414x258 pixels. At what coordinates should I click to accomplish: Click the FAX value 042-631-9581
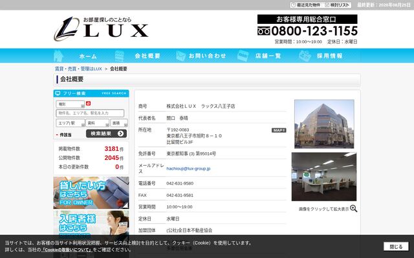pos(180,195)
